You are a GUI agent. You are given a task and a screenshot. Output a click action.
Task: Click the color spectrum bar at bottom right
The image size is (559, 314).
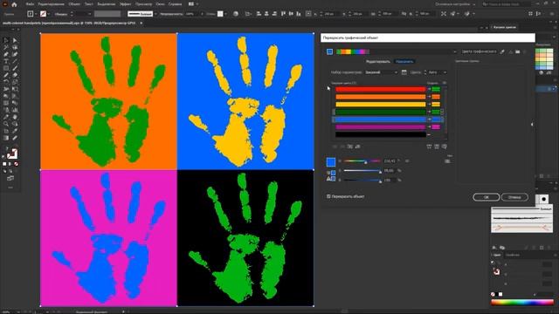pos(522,303)
